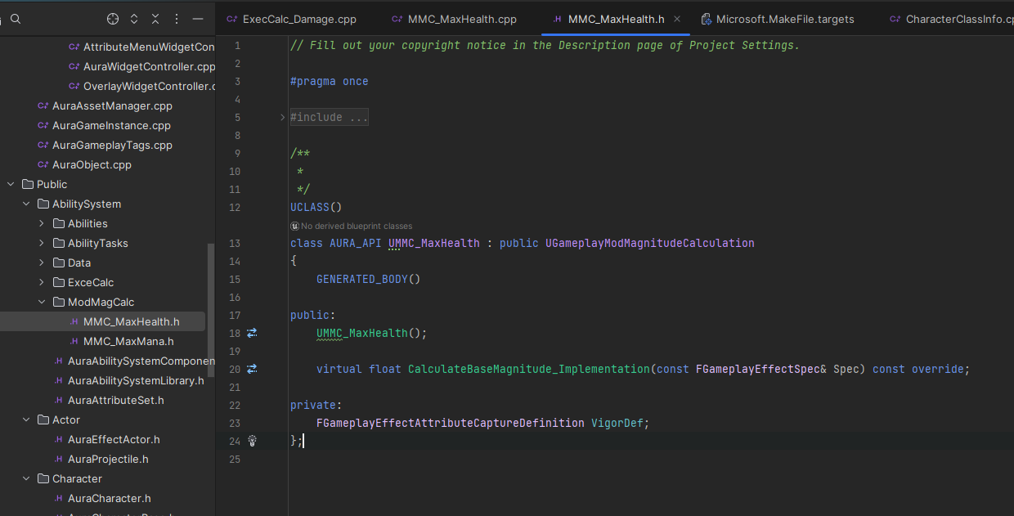
Task: Open MMC_MaxMana.h in project tree
Action: 121,341
